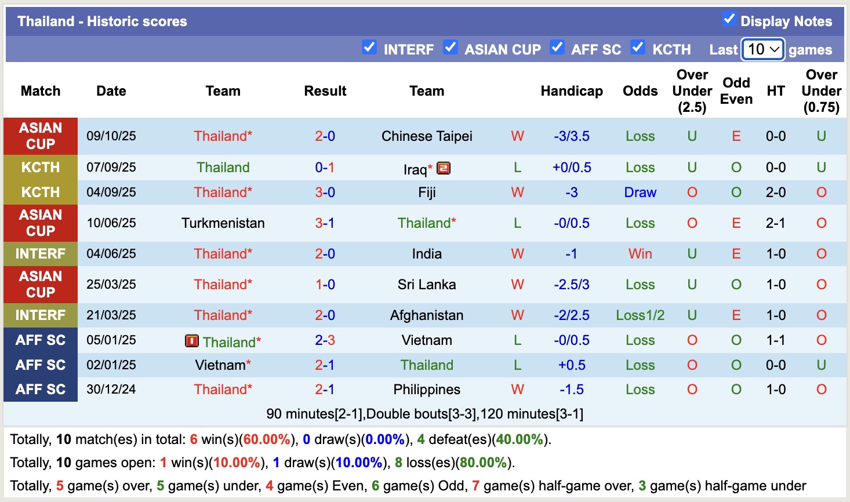Toggle the KCTH competition checkbox

[x=638, y=48]
